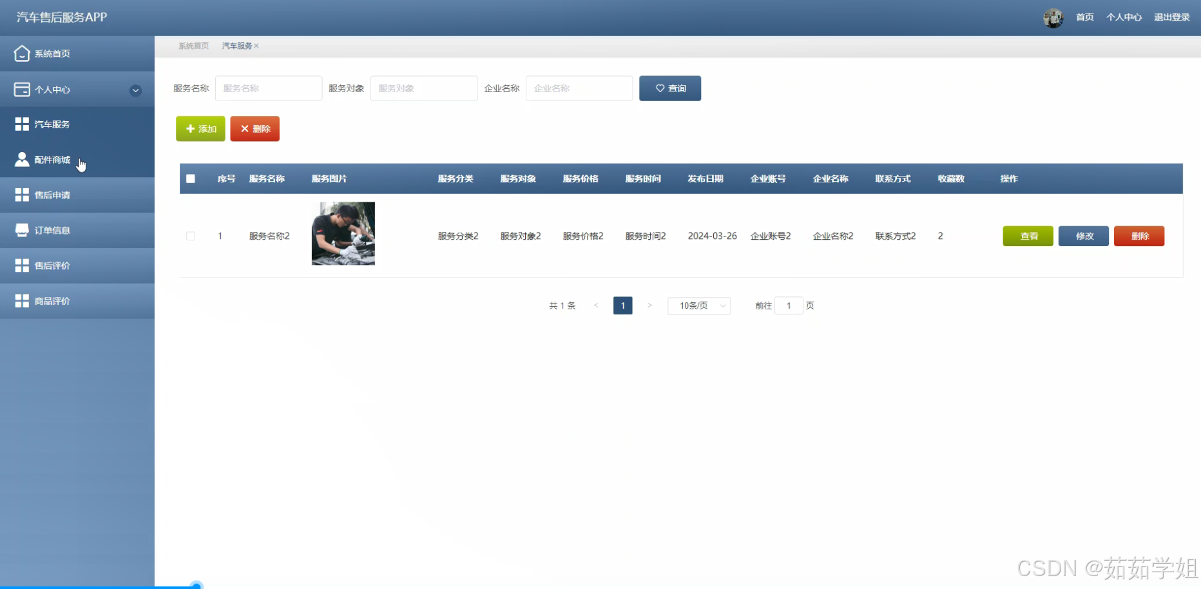
Task: Select the 汽车服务 breadcrumb tab
Action: coord(237,46)
